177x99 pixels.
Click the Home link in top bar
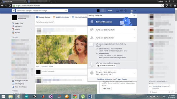(110, 11)
